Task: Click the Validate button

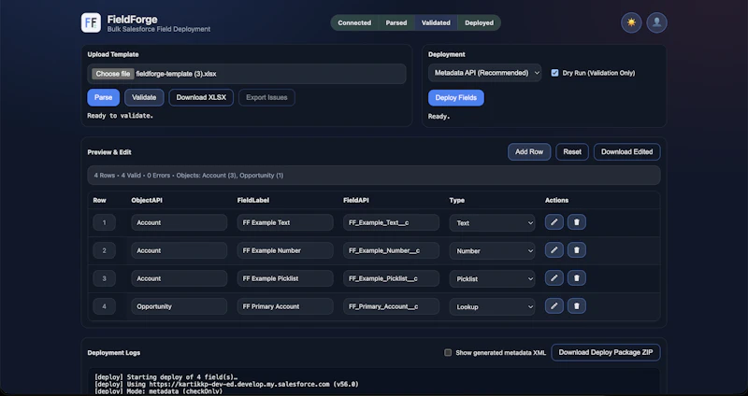Action: pyautogui.click(x=144, y=97)
